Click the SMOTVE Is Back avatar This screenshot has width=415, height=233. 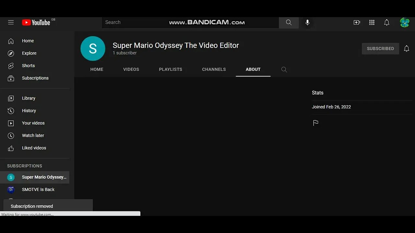pyautogui.click(x=11, y=190)
